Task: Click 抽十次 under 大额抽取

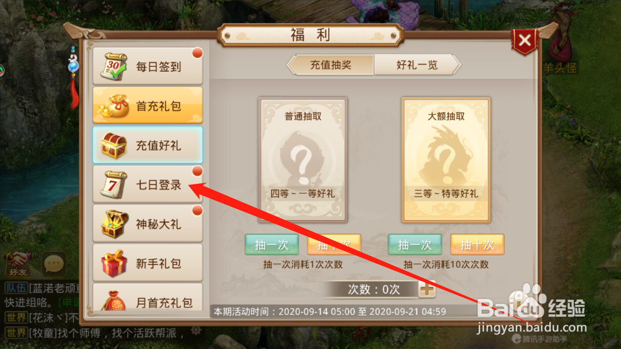Action: pyautogui.click(x=477, y=245)
